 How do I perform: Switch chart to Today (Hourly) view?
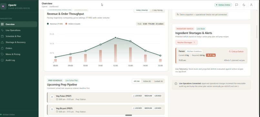142,10
